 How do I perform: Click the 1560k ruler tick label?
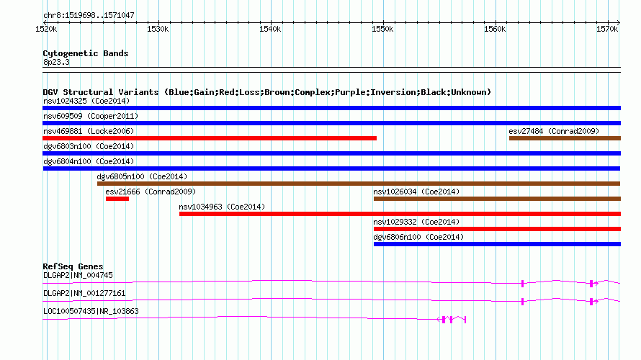point(495,29)
